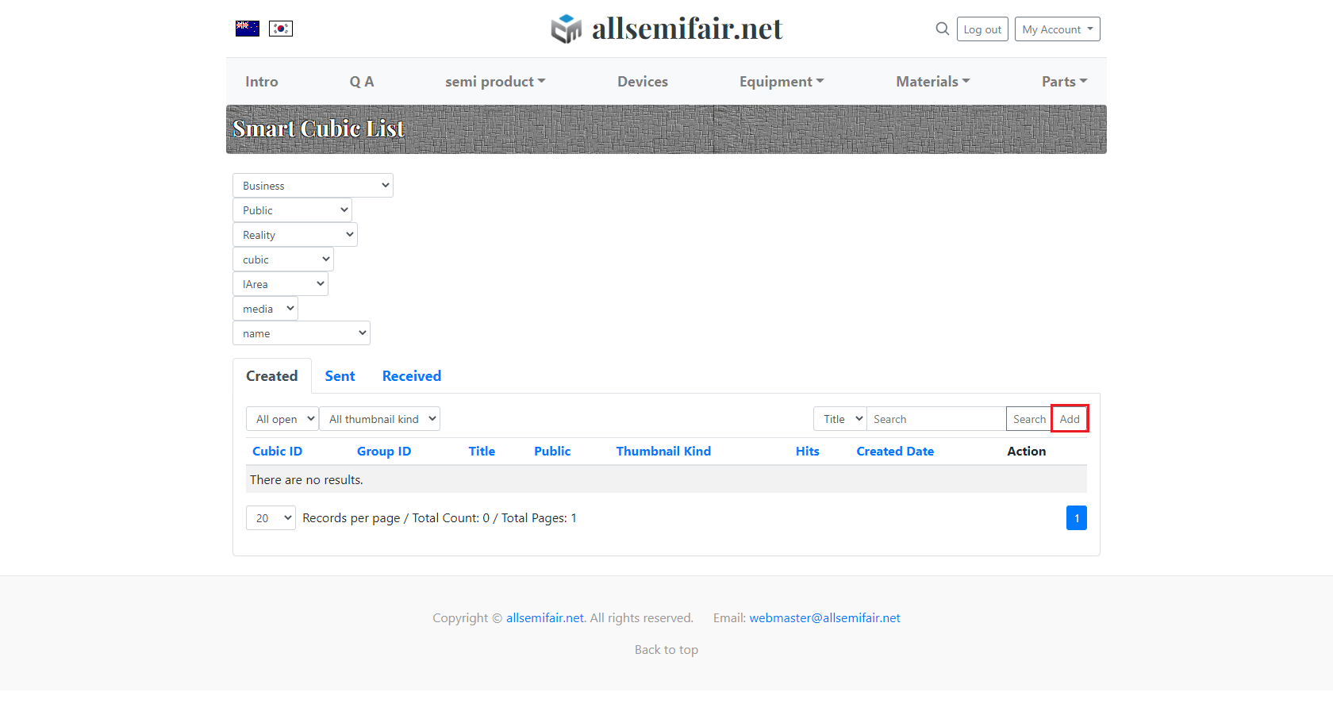Open the All thumbnail kind dropdown

pos(379,419)
